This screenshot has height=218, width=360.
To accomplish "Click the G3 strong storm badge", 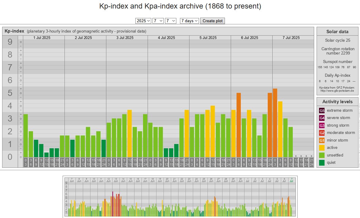I will (322, 125).
